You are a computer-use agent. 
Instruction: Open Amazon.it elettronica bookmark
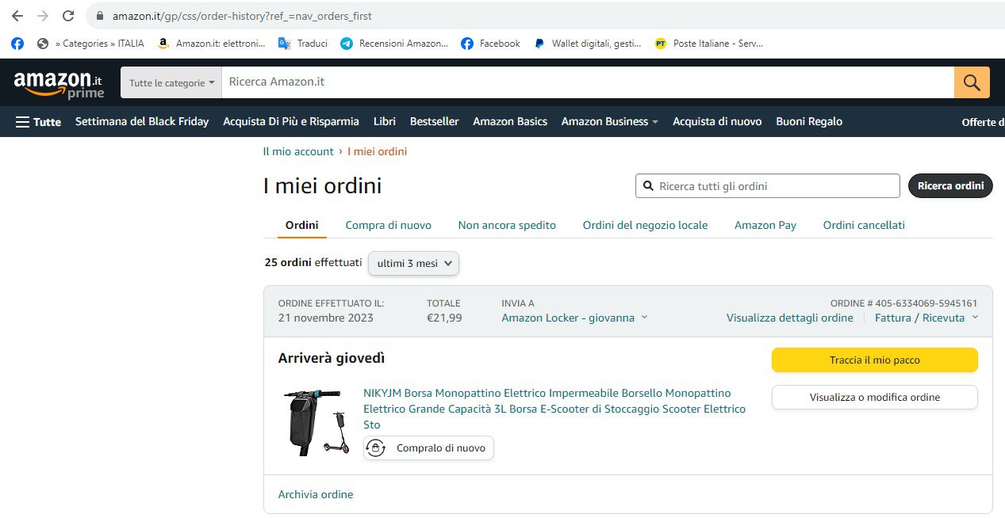pos(211,44)
